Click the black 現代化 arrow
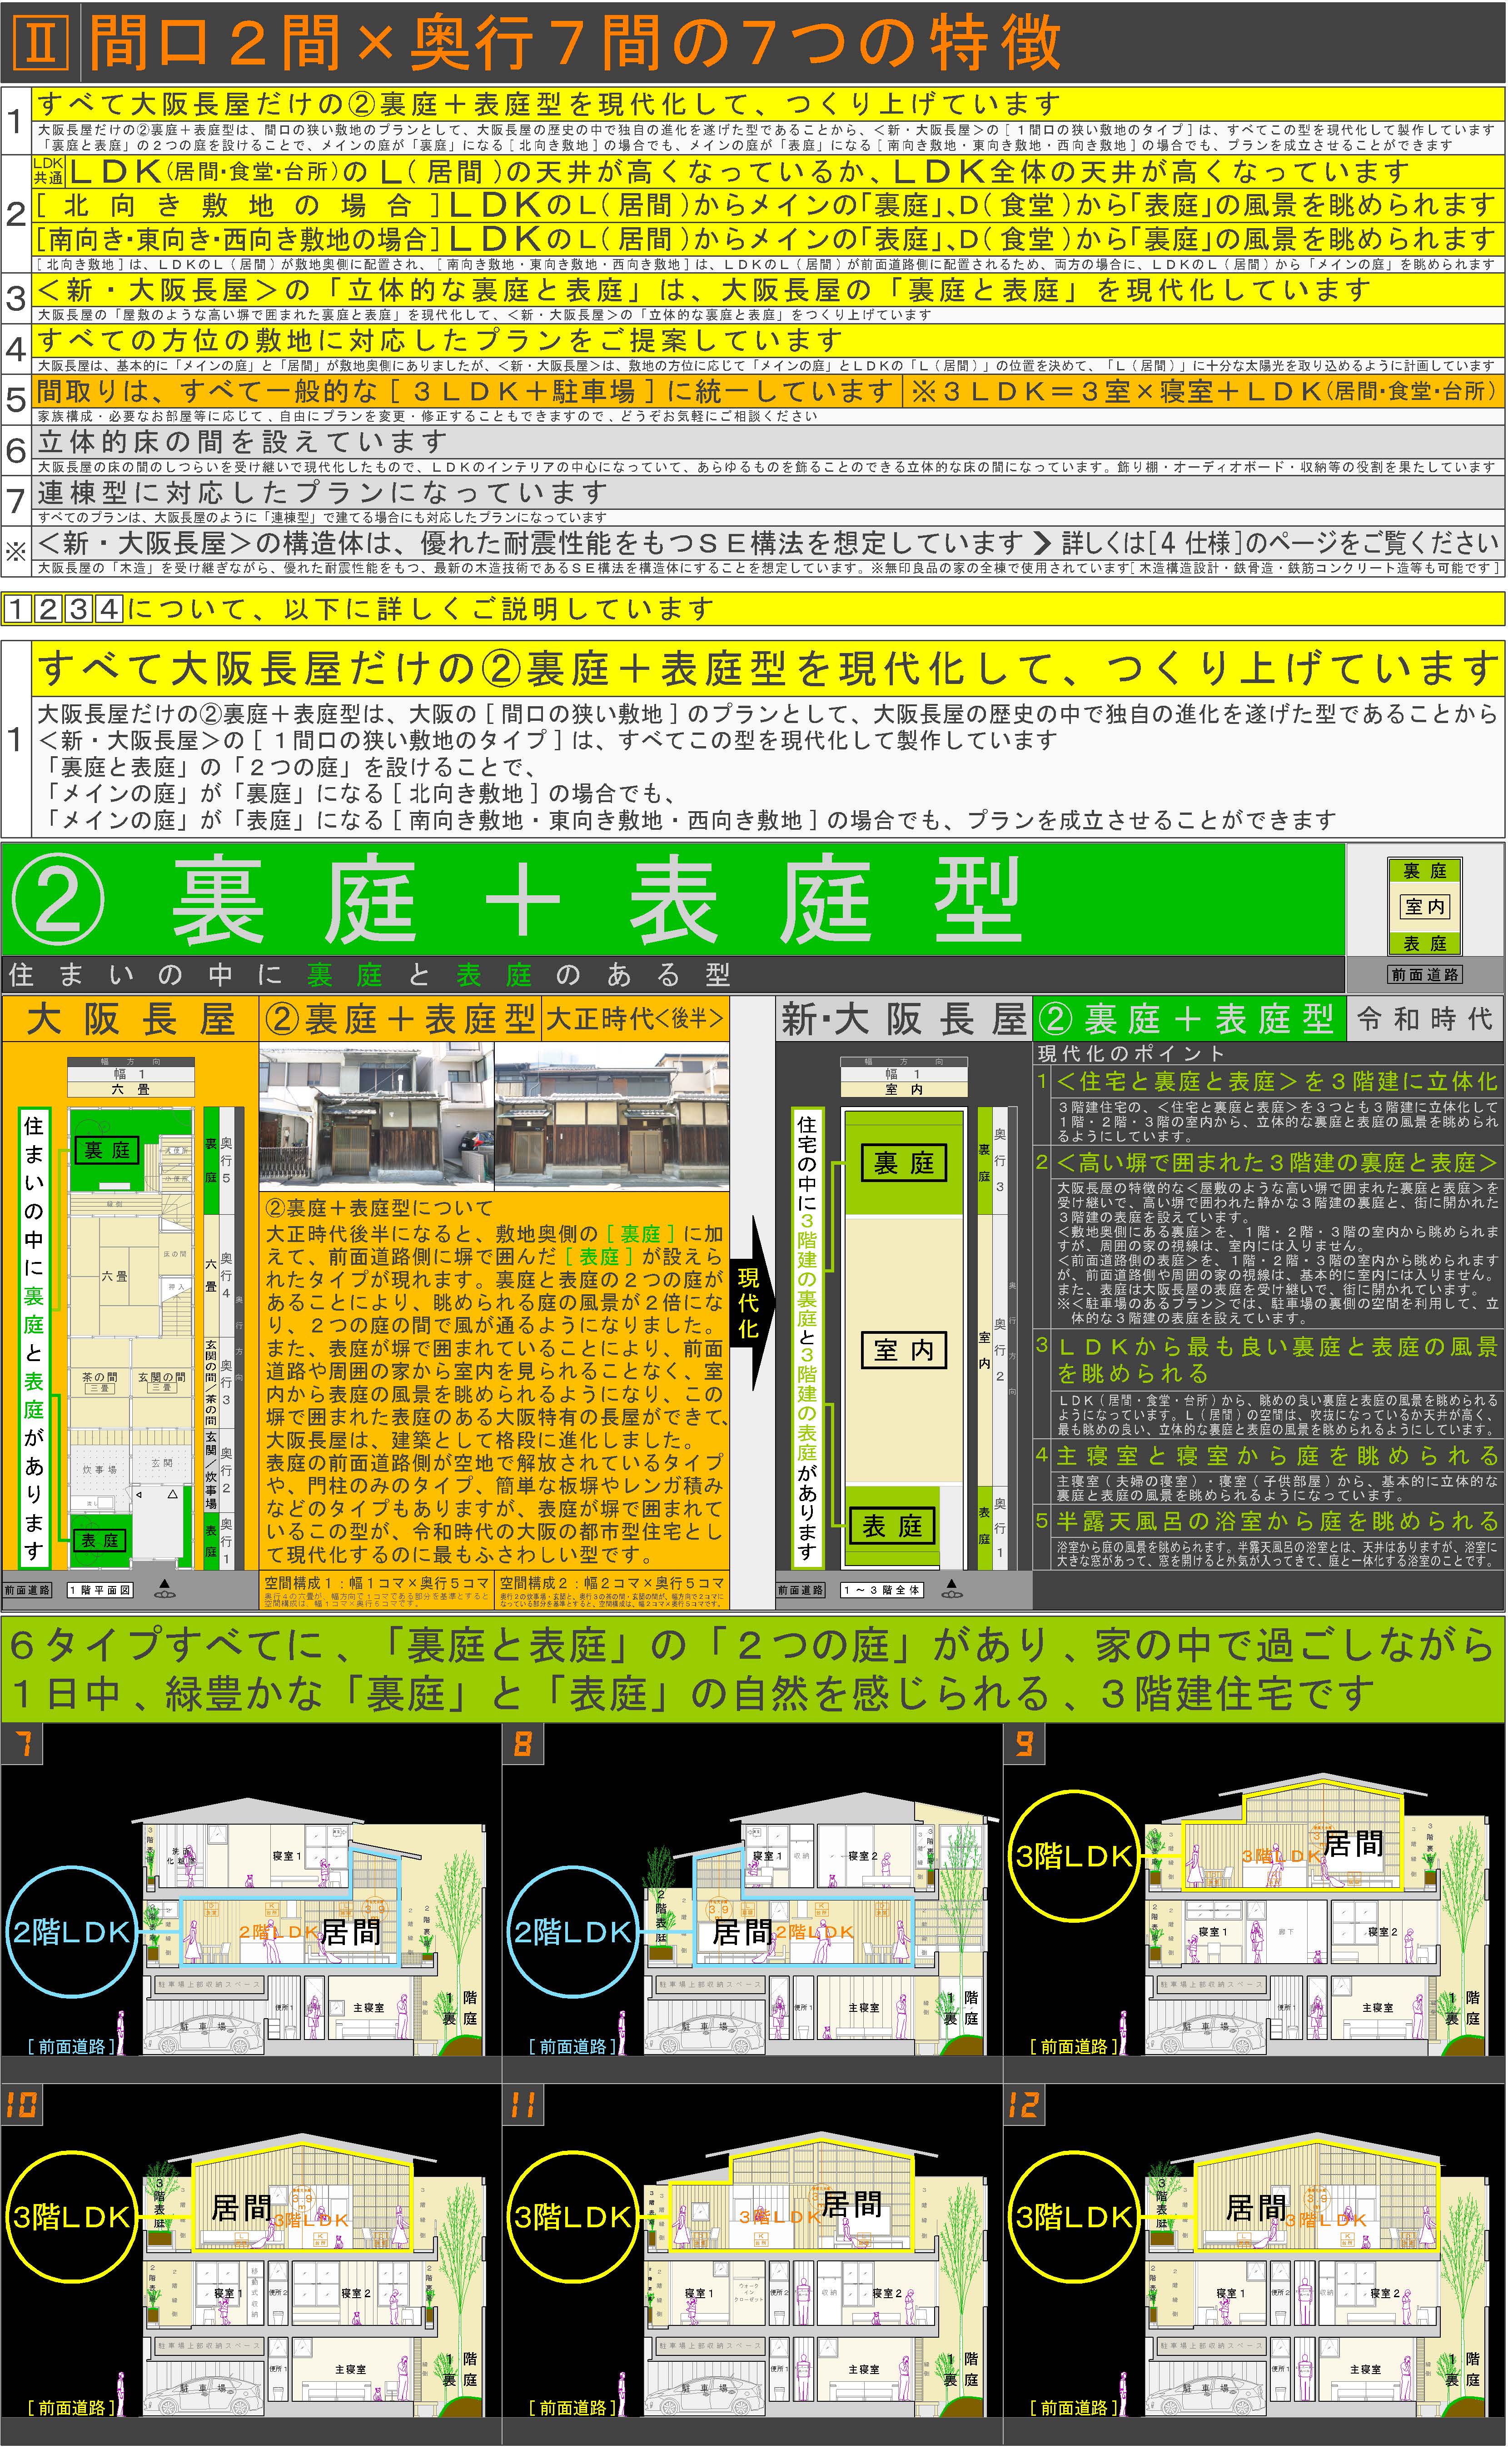The height and width of the screenshot is (2464, 1508). [x=753, y=1303]
